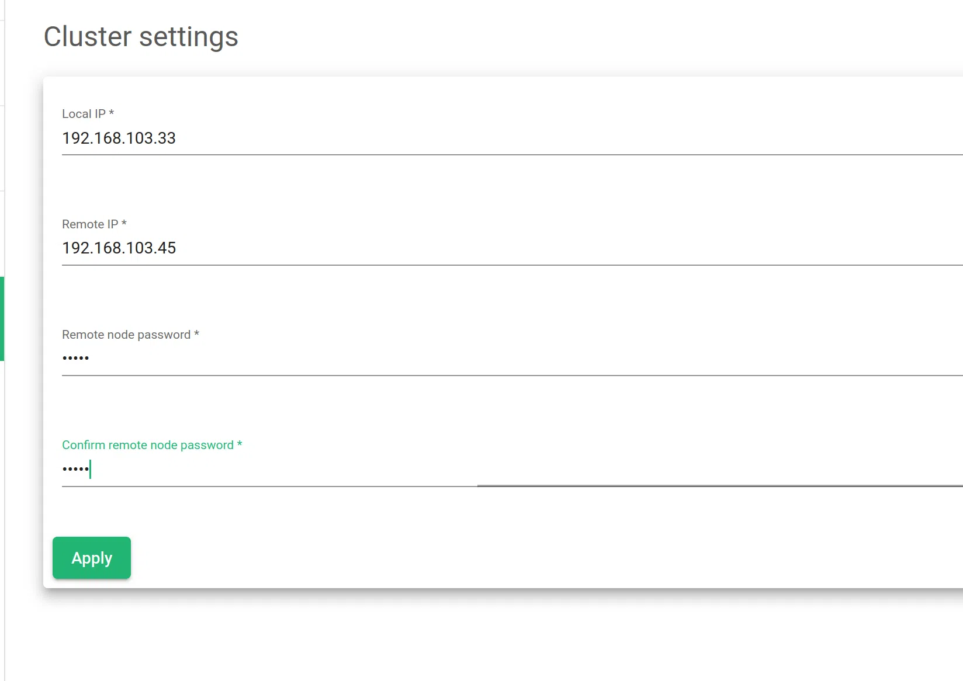Image resolution: width=963 pixels, height=681 pixels.
Task: Click the Remote node password label
Action: click(x=126, y=334)
